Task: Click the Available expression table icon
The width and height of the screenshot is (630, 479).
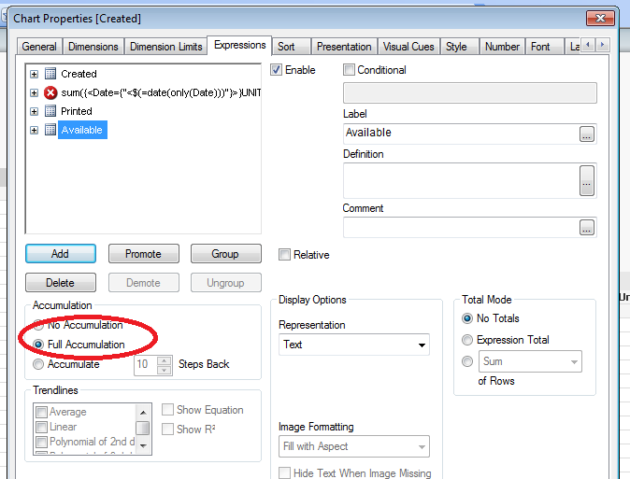Action: (50, 130)
